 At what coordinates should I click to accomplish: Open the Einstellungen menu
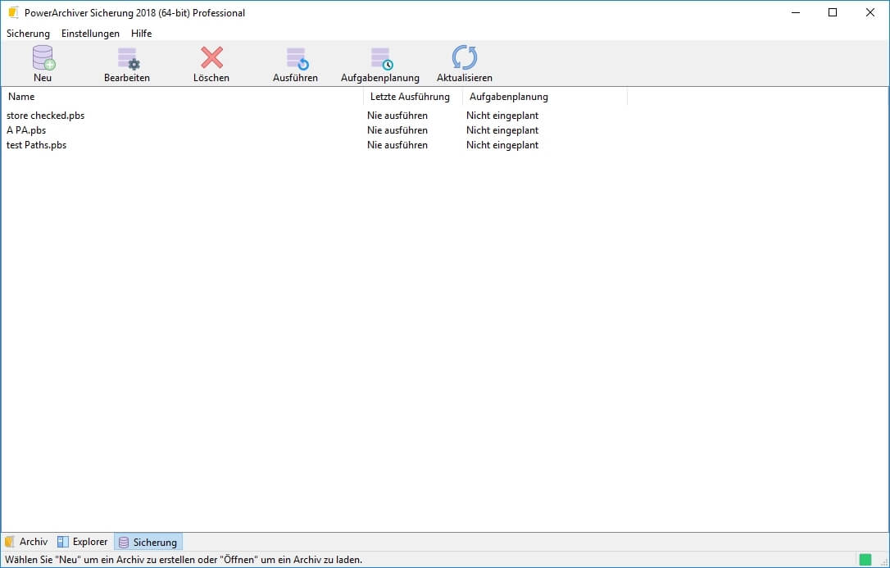point(90,34)
